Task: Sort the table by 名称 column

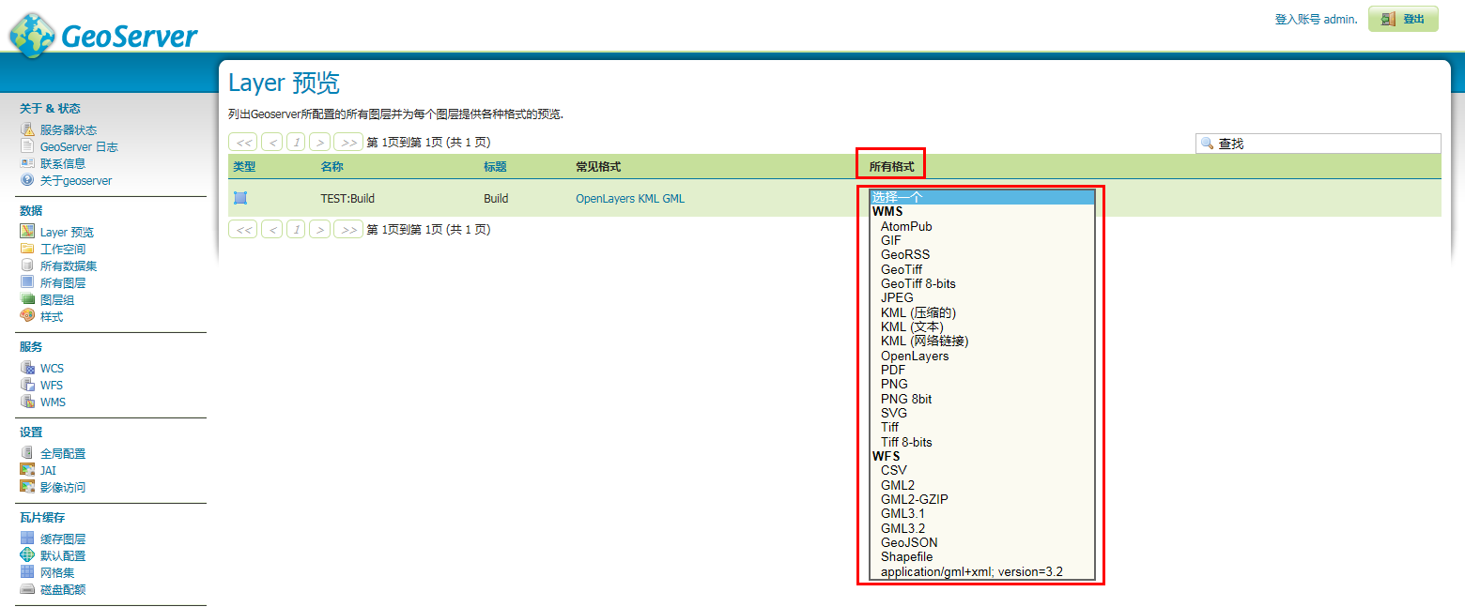Action: click(x=332, y=167)
